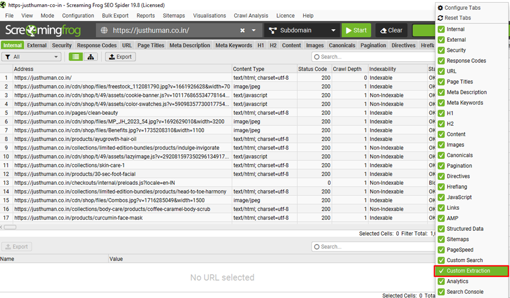Toggle the Custom Extraction tab checkbox

tap(442, 271)
